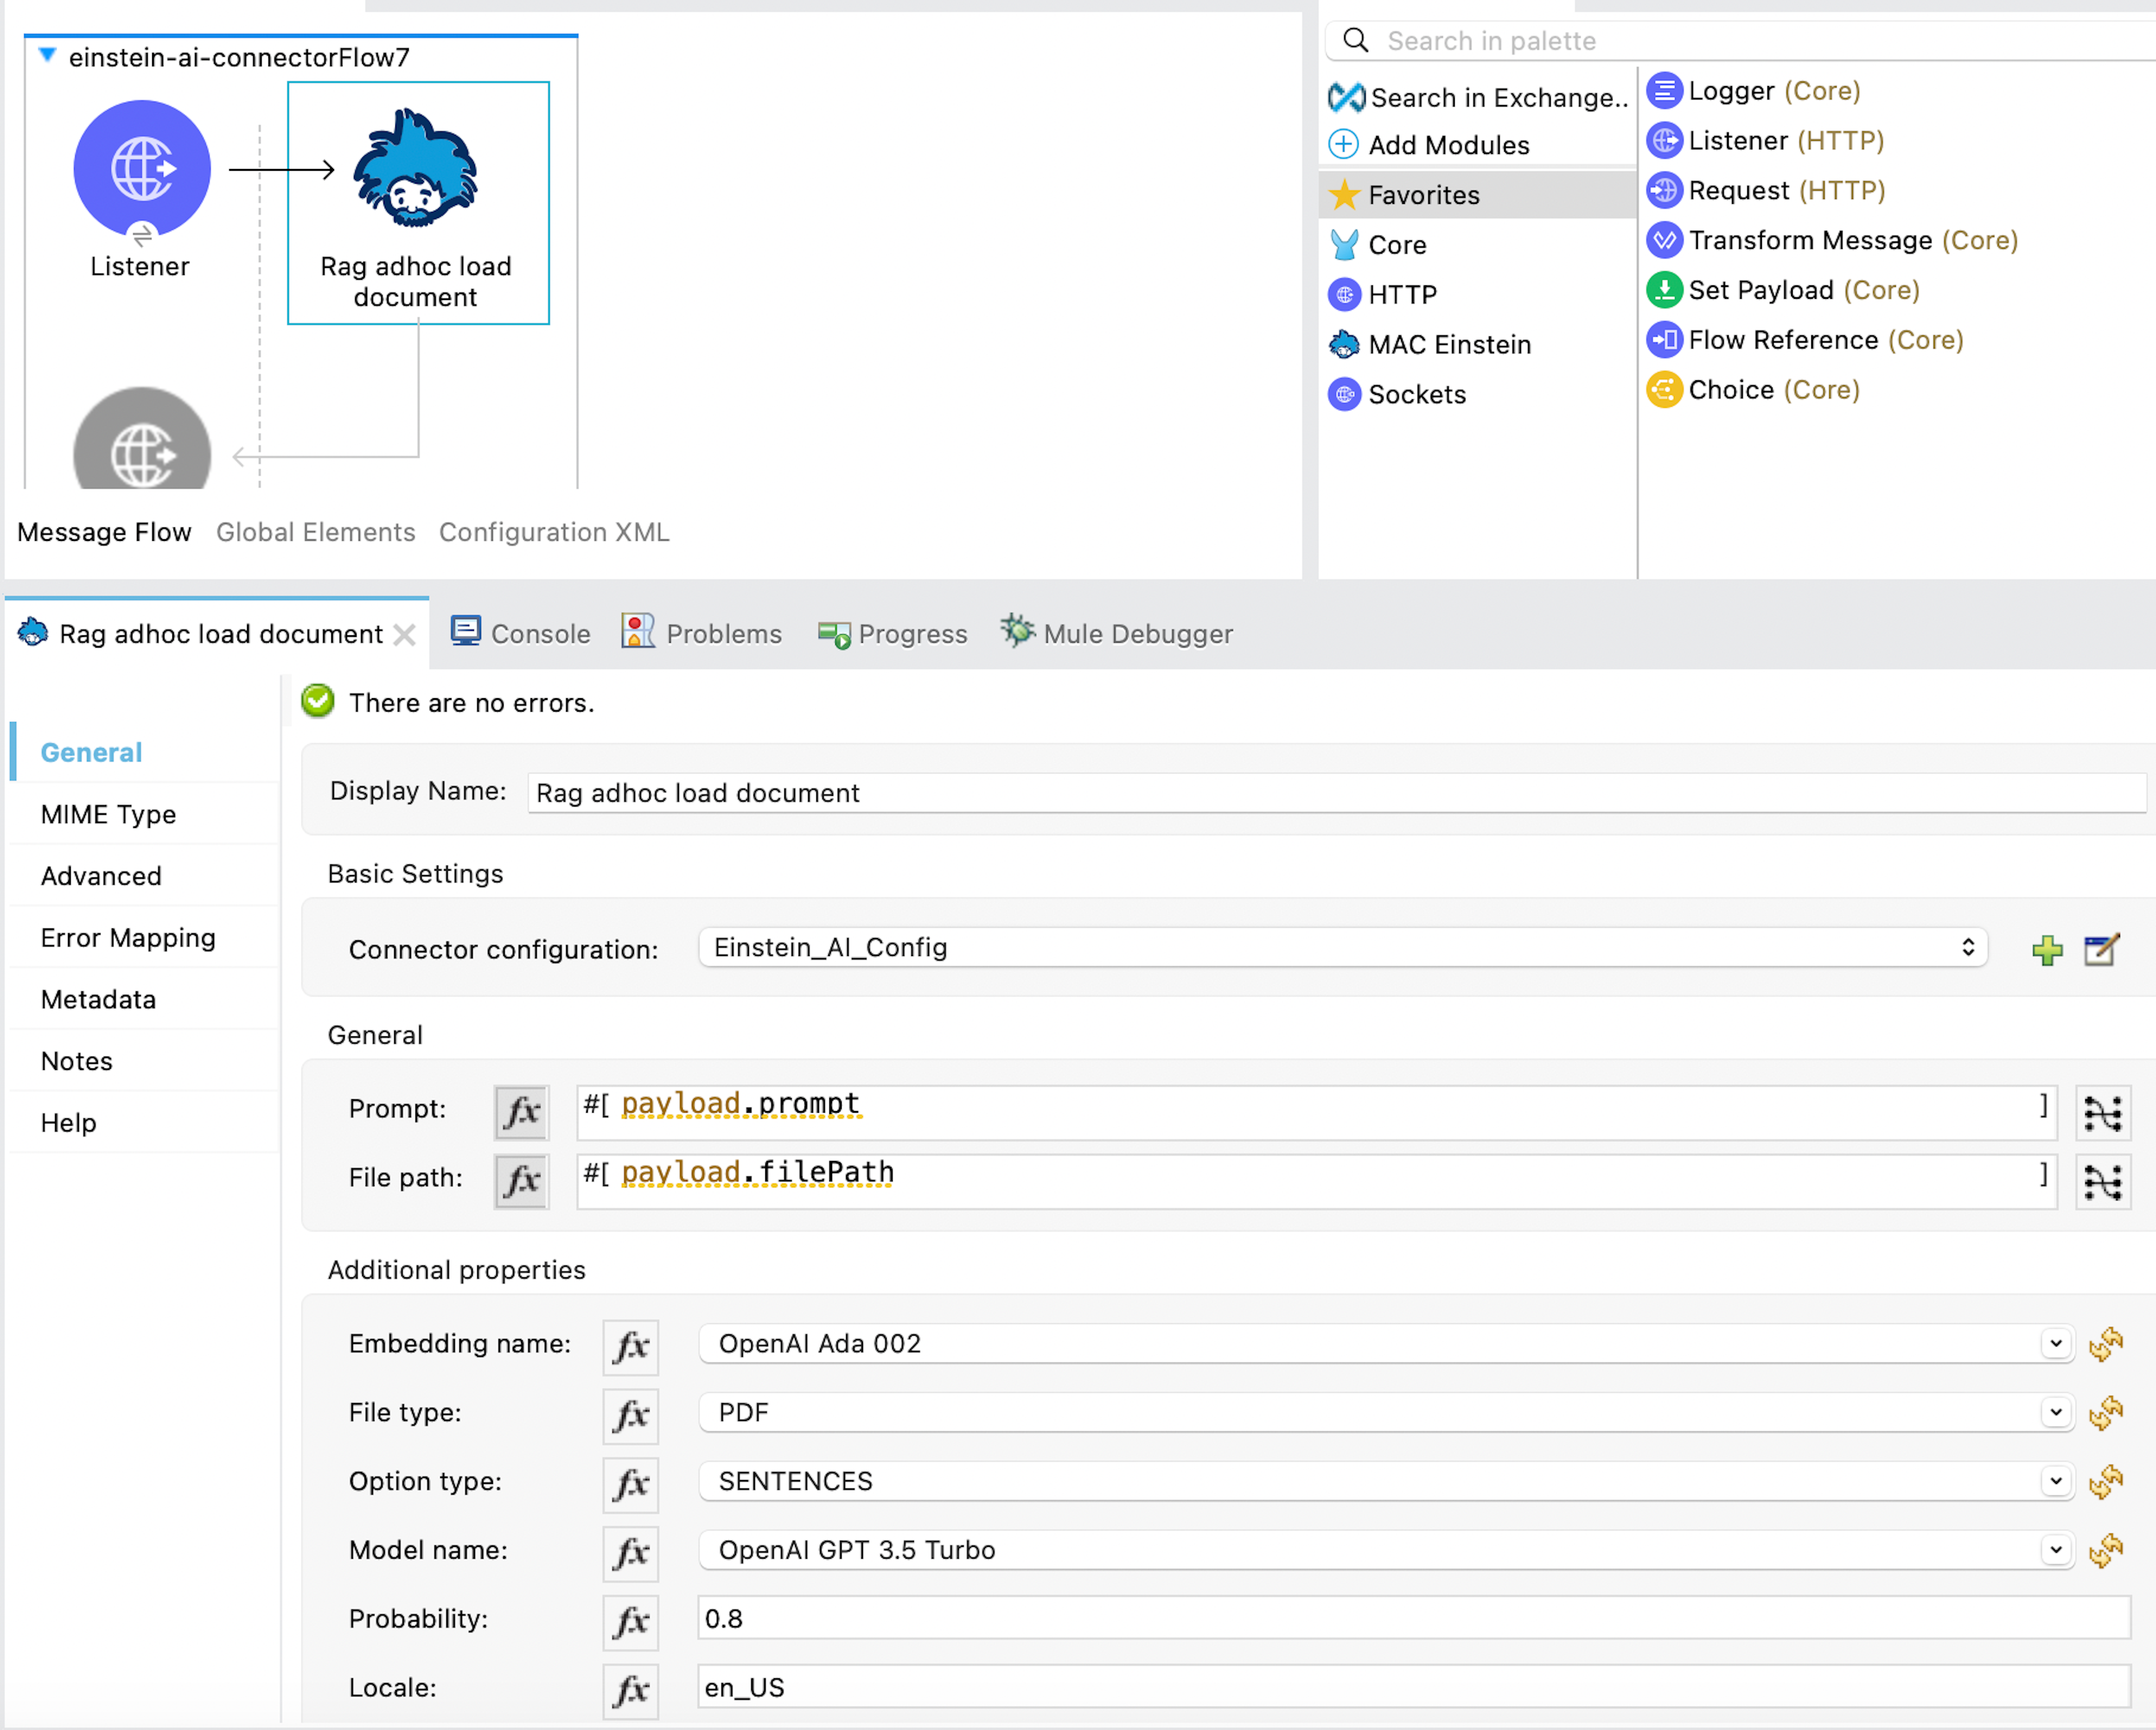Open the Global Elements tab

click(316, 532)
